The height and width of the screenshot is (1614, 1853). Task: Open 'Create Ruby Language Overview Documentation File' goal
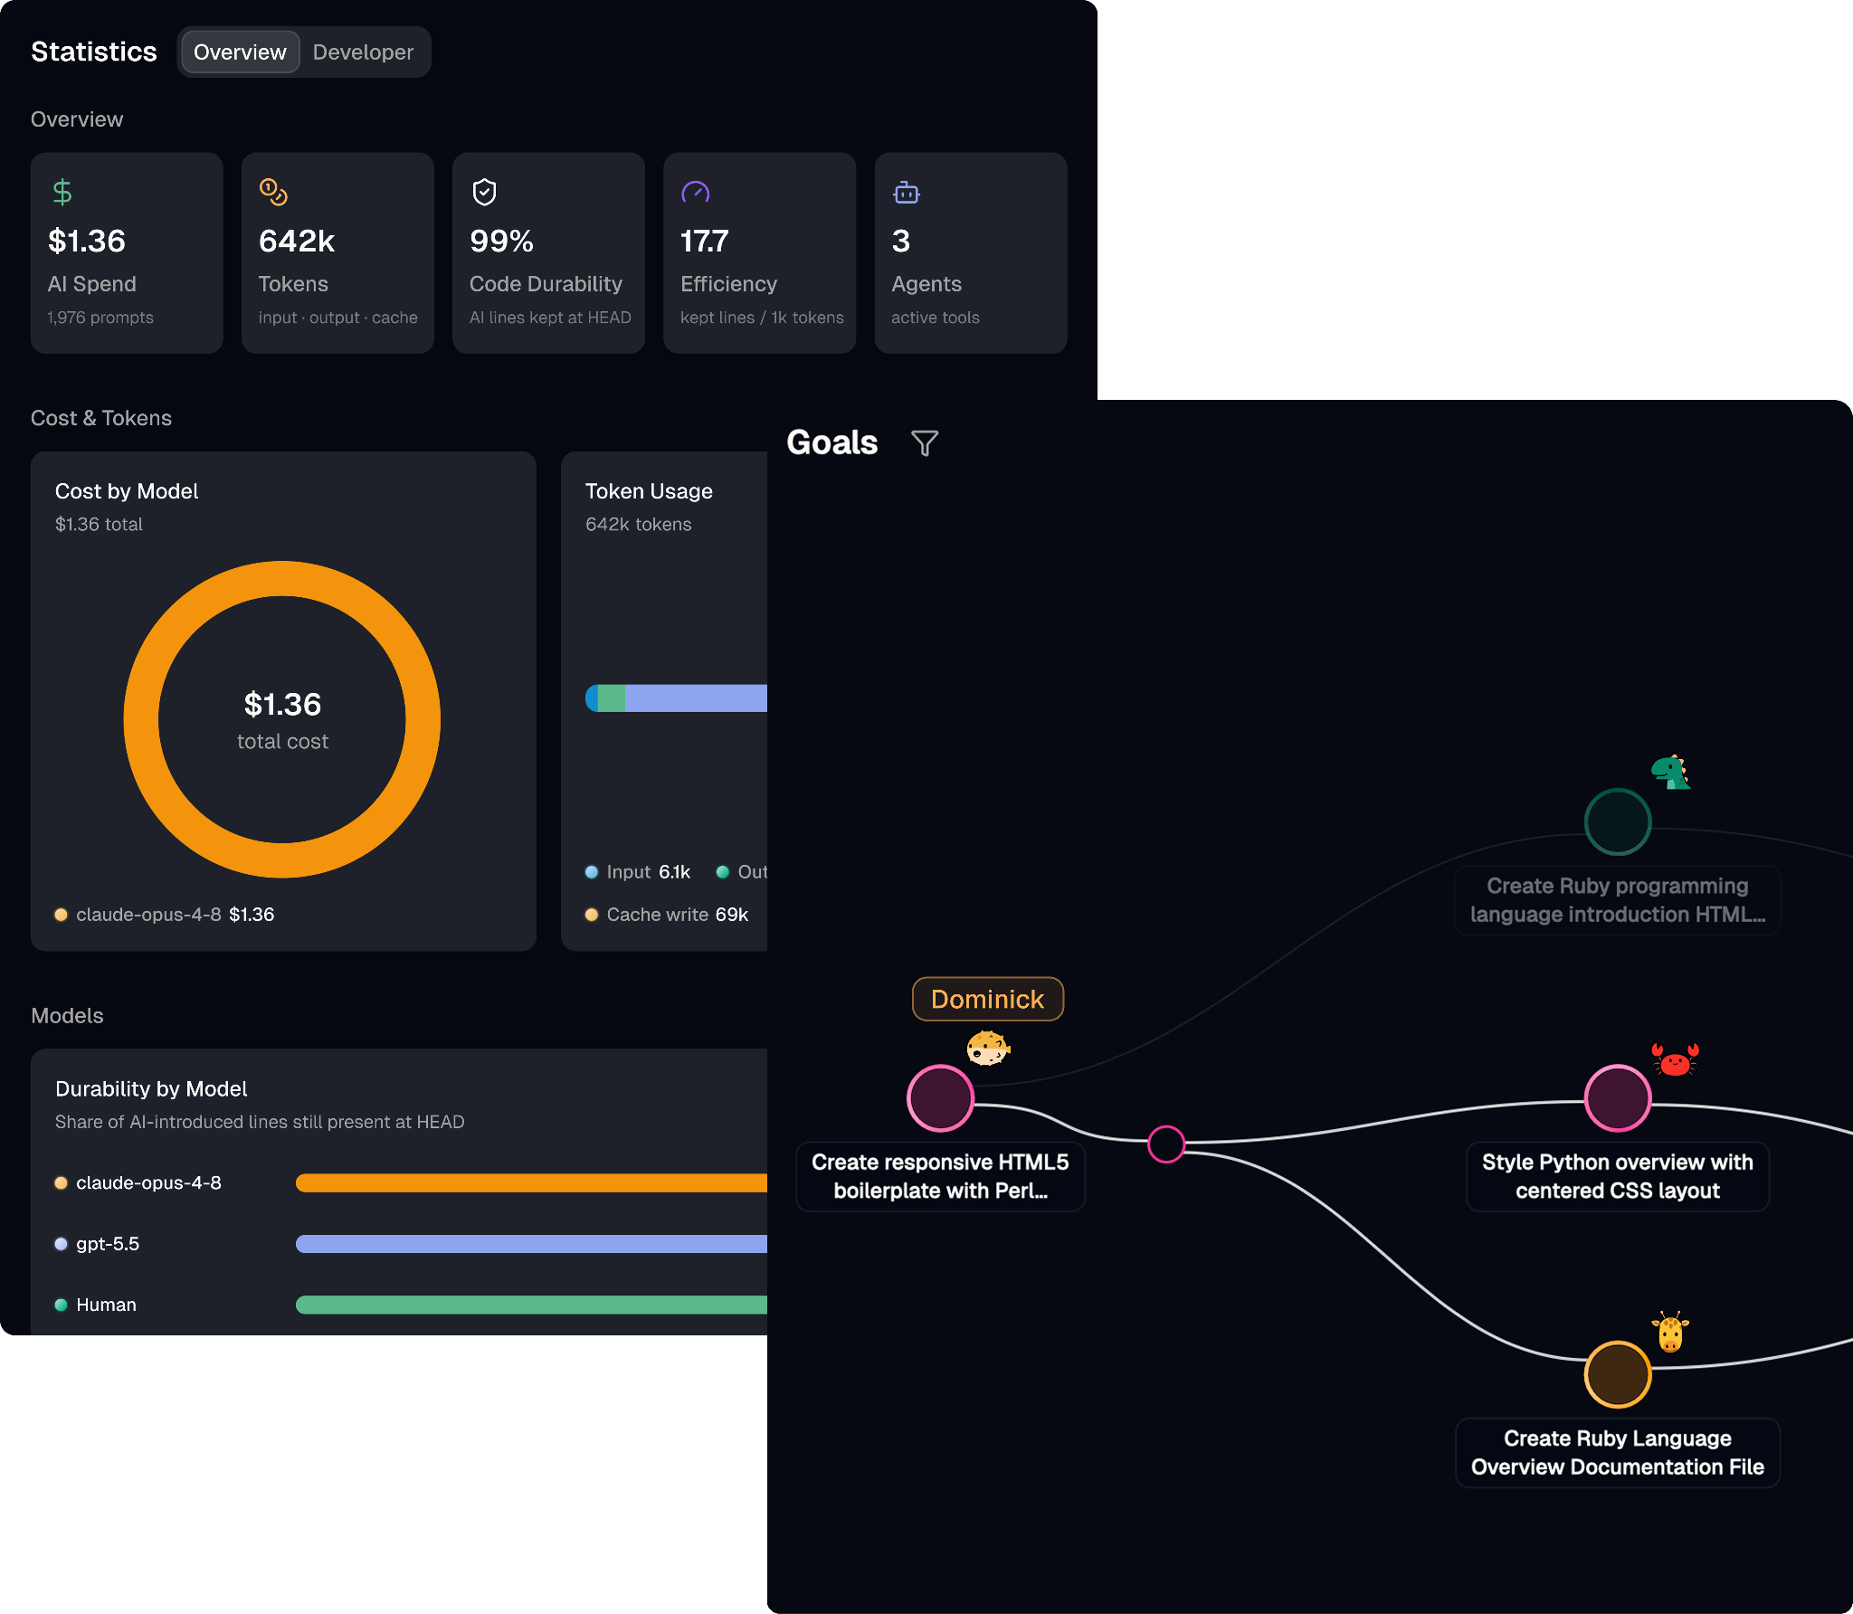click(x=1617, y=1452)
